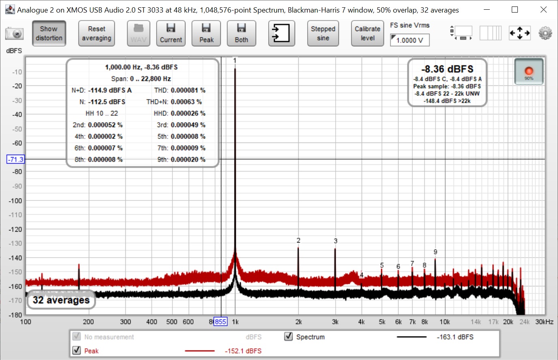Click the -71.3 cursor level box
The image size is (558, 360).
(16, 159)
